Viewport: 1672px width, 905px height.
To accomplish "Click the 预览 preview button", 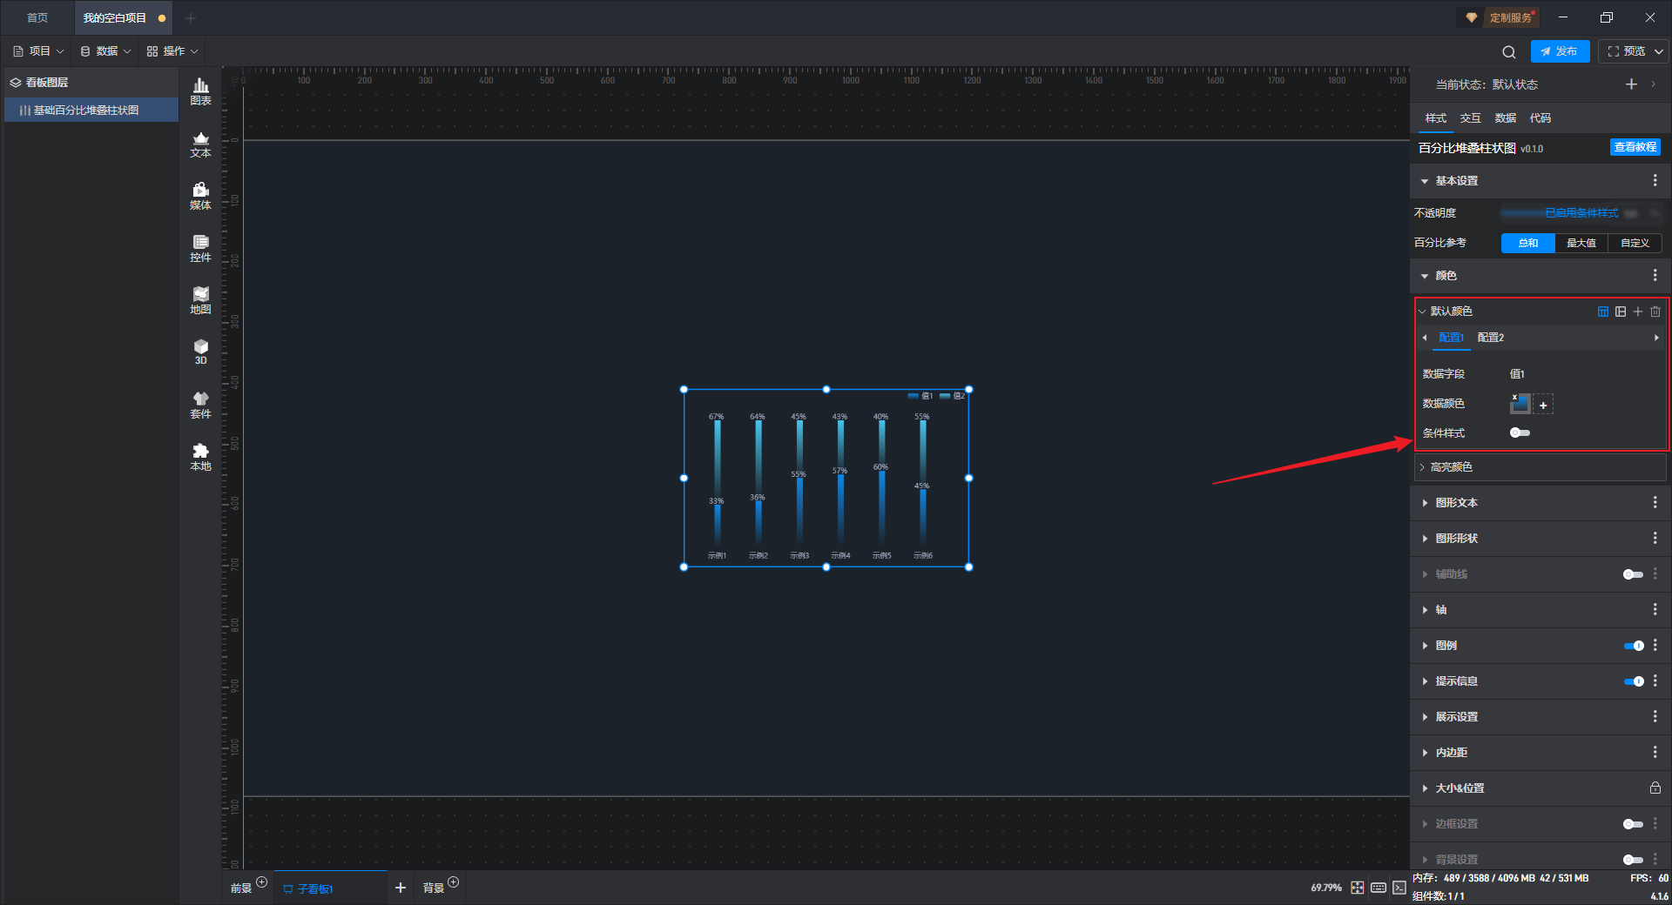I will click(1626, 51).
